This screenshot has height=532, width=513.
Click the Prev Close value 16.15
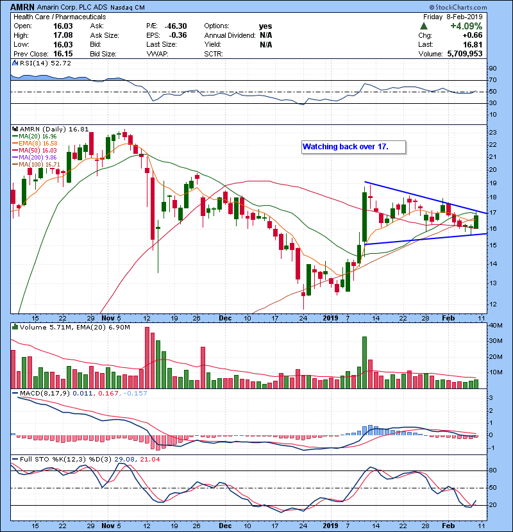click(63, 54)
